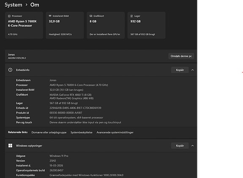The height and width of the screenshot is (178, 243).
Task: Copy device info with Kopiér button
Action: [180, 70]
